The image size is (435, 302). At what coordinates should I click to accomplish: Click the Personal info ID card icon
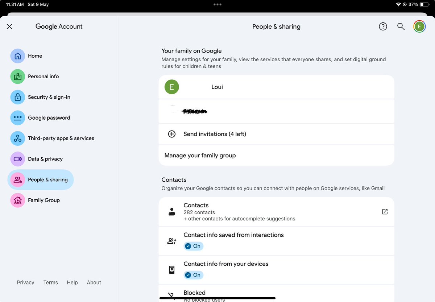(x=17, y=76)
